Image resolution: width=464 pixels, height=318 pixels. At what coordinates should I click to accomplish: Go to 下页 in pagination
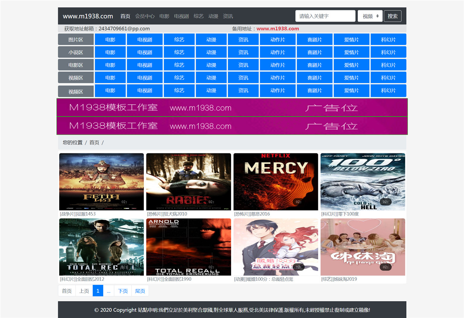[123, 291]
